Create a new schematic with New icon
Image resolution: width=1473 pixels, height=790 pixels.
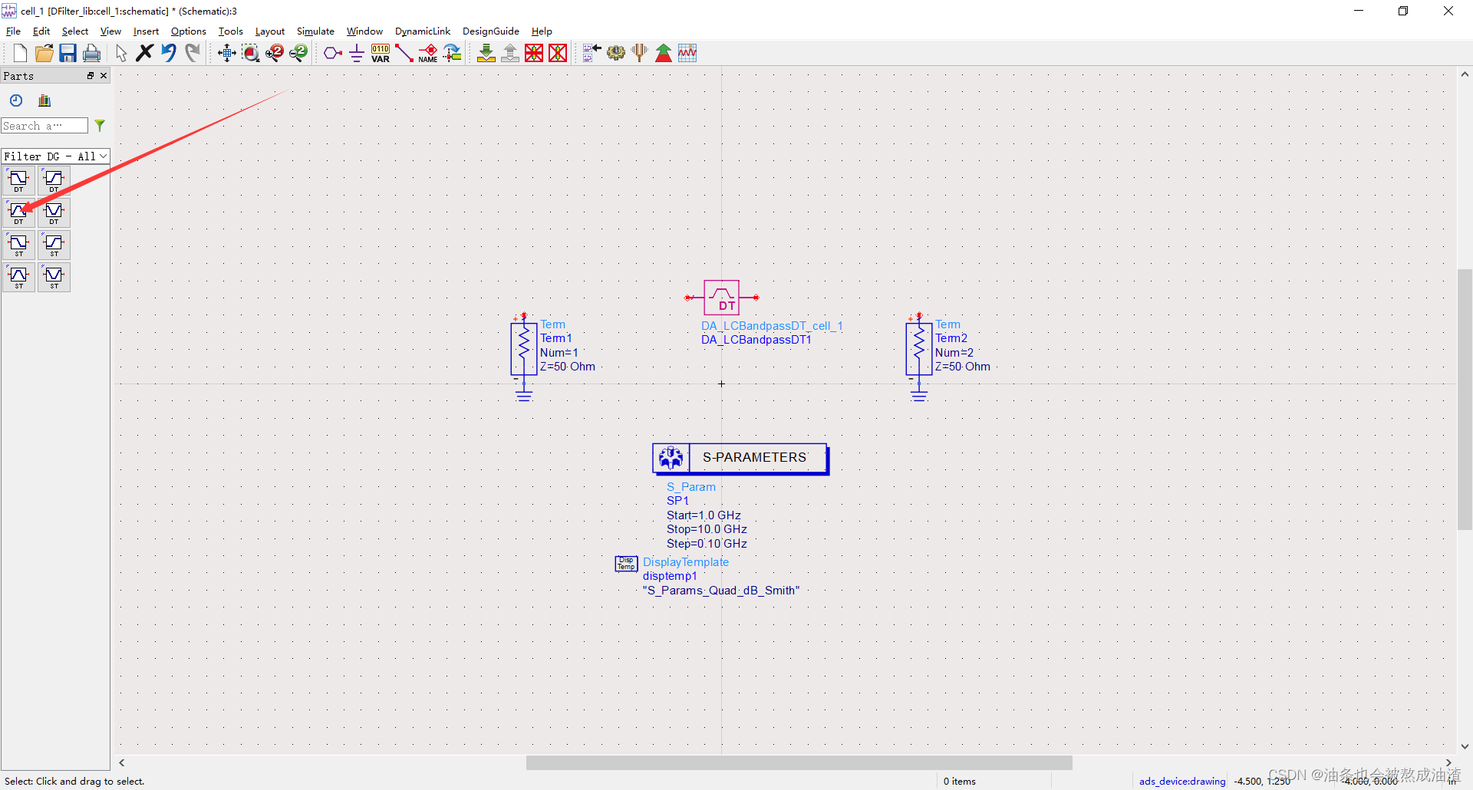click(20, 53)
